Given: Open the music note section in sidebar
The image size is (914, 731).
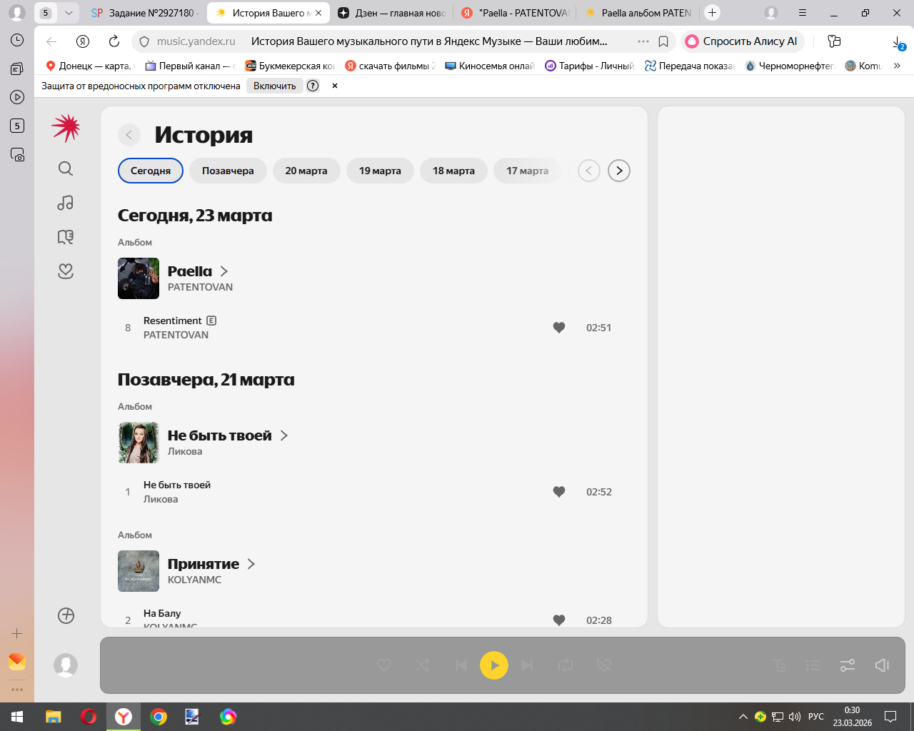Looking at the screenshot, I should (66, 203).
